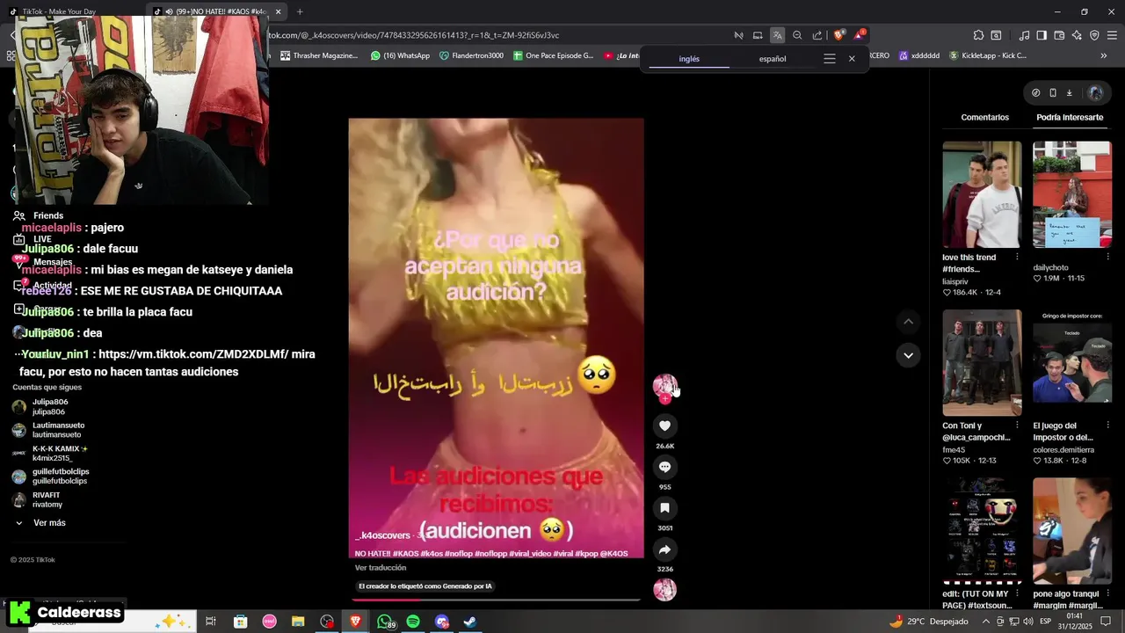The width and height of the screenshot is (1125, 633).
Task: Open the new browser tab plus button
Action: coord(300,11)
